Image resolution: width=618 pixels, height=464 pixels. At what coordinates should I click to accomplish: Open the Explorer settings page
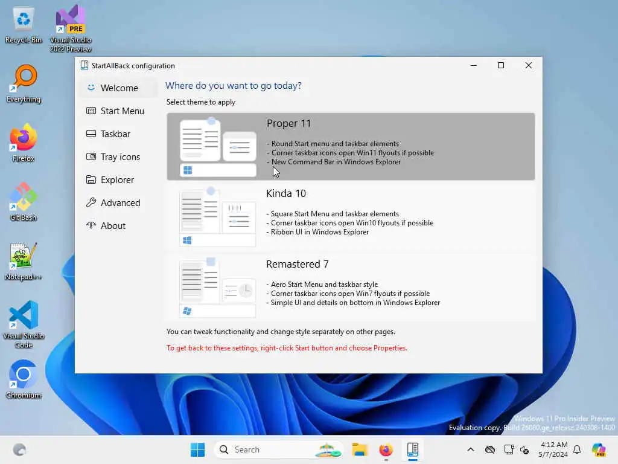click(x=118, y=179)
